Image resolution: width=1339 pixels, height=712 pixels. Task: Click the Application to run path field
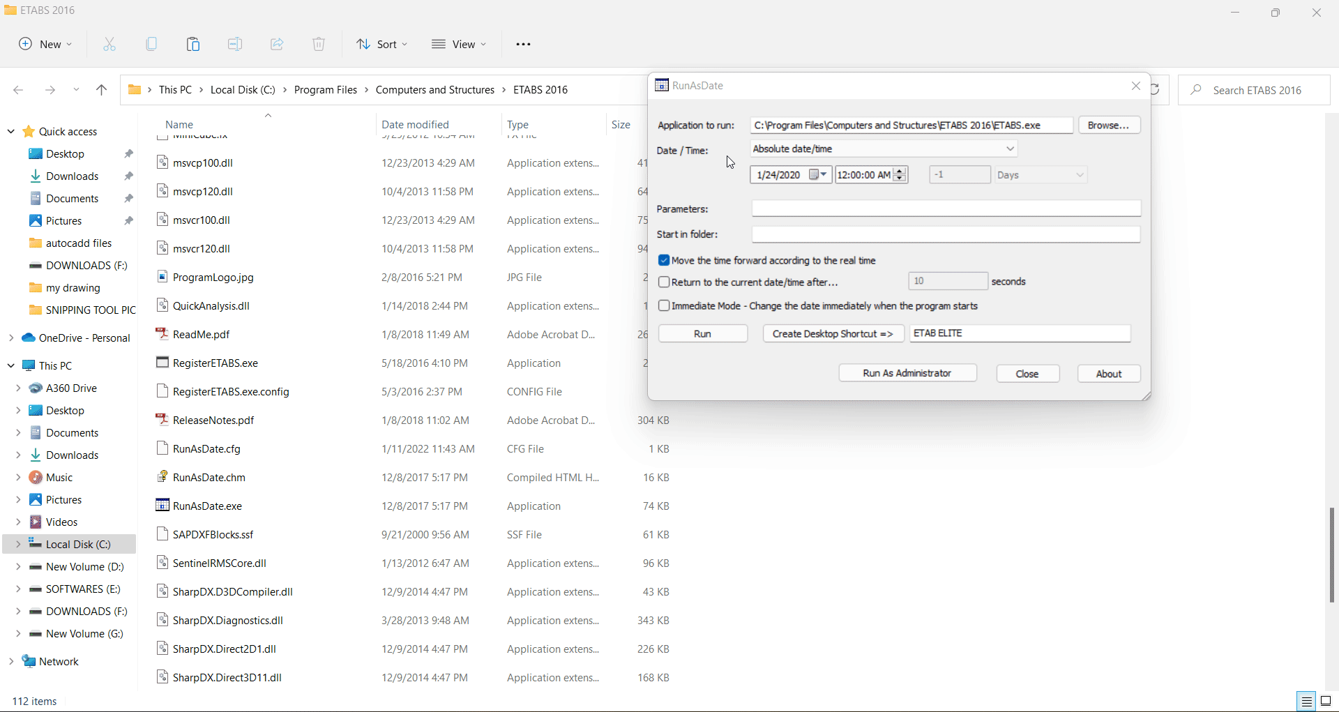click(x=911, y=125)
